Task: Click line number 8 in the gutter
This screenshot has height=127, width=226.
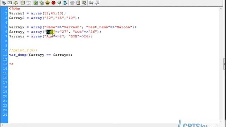Action: click(6, 41)
